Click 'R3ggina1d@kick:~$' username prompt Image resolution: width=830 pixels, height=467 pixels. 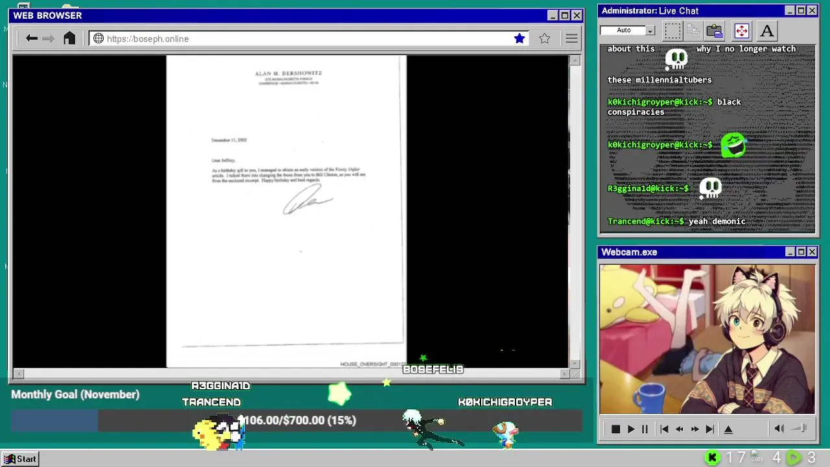pos(648,188)
